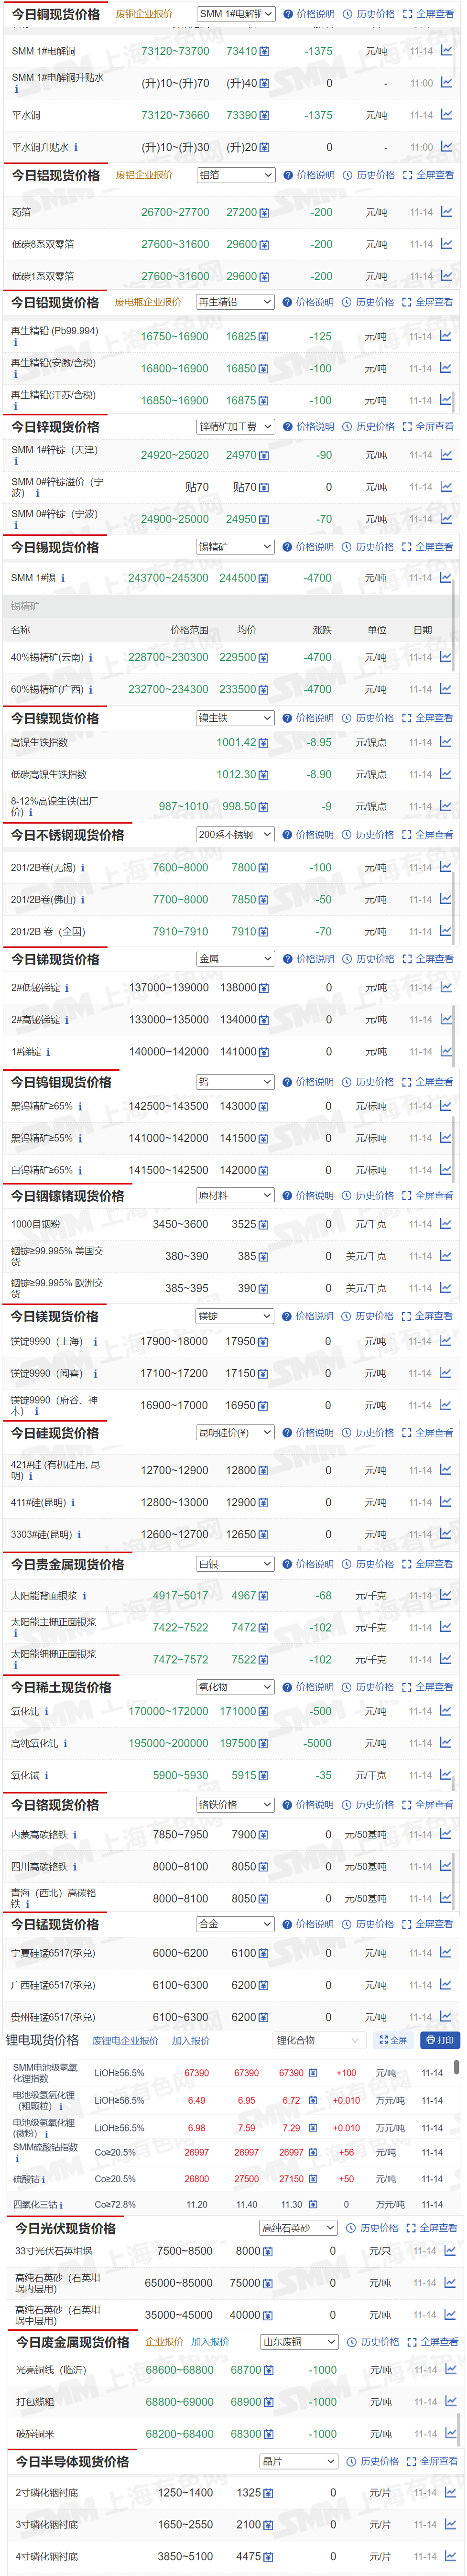Image resolution: width=467 pixels, height=2576 pixels.
Task: Click the chart icon for SMM 1#锡
Action: [x=446, y=578]
